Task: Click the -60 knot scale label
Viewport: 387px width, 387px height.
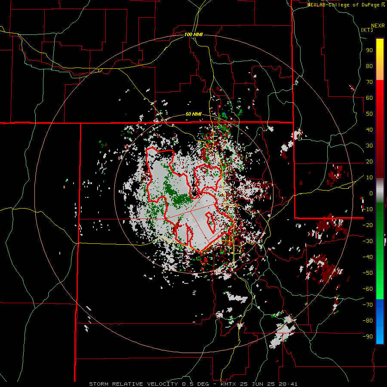Action: [368, 289]
